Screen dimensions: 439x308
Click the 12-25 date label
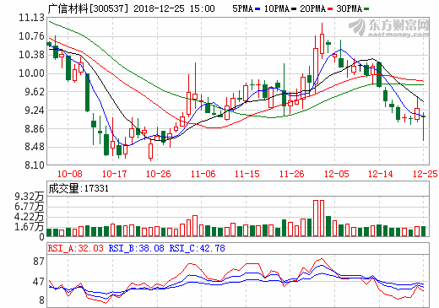[x=425, y=174]
